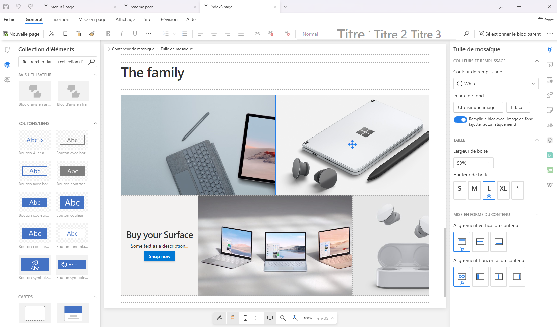Click the editor vertical scrollbar

(445, 263)
